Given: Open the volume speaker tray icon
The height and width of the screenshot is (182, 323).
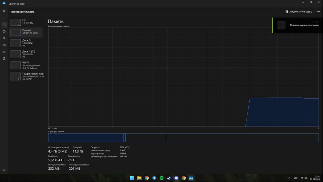Looking at the screenshot, I should (x=306, y=178).
